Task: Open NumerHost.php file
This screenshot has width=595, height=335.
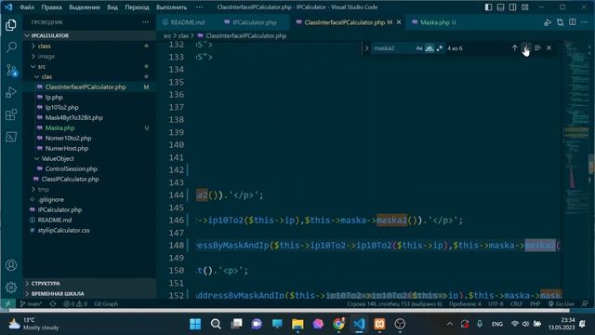Action: click(x=89, y=148)
